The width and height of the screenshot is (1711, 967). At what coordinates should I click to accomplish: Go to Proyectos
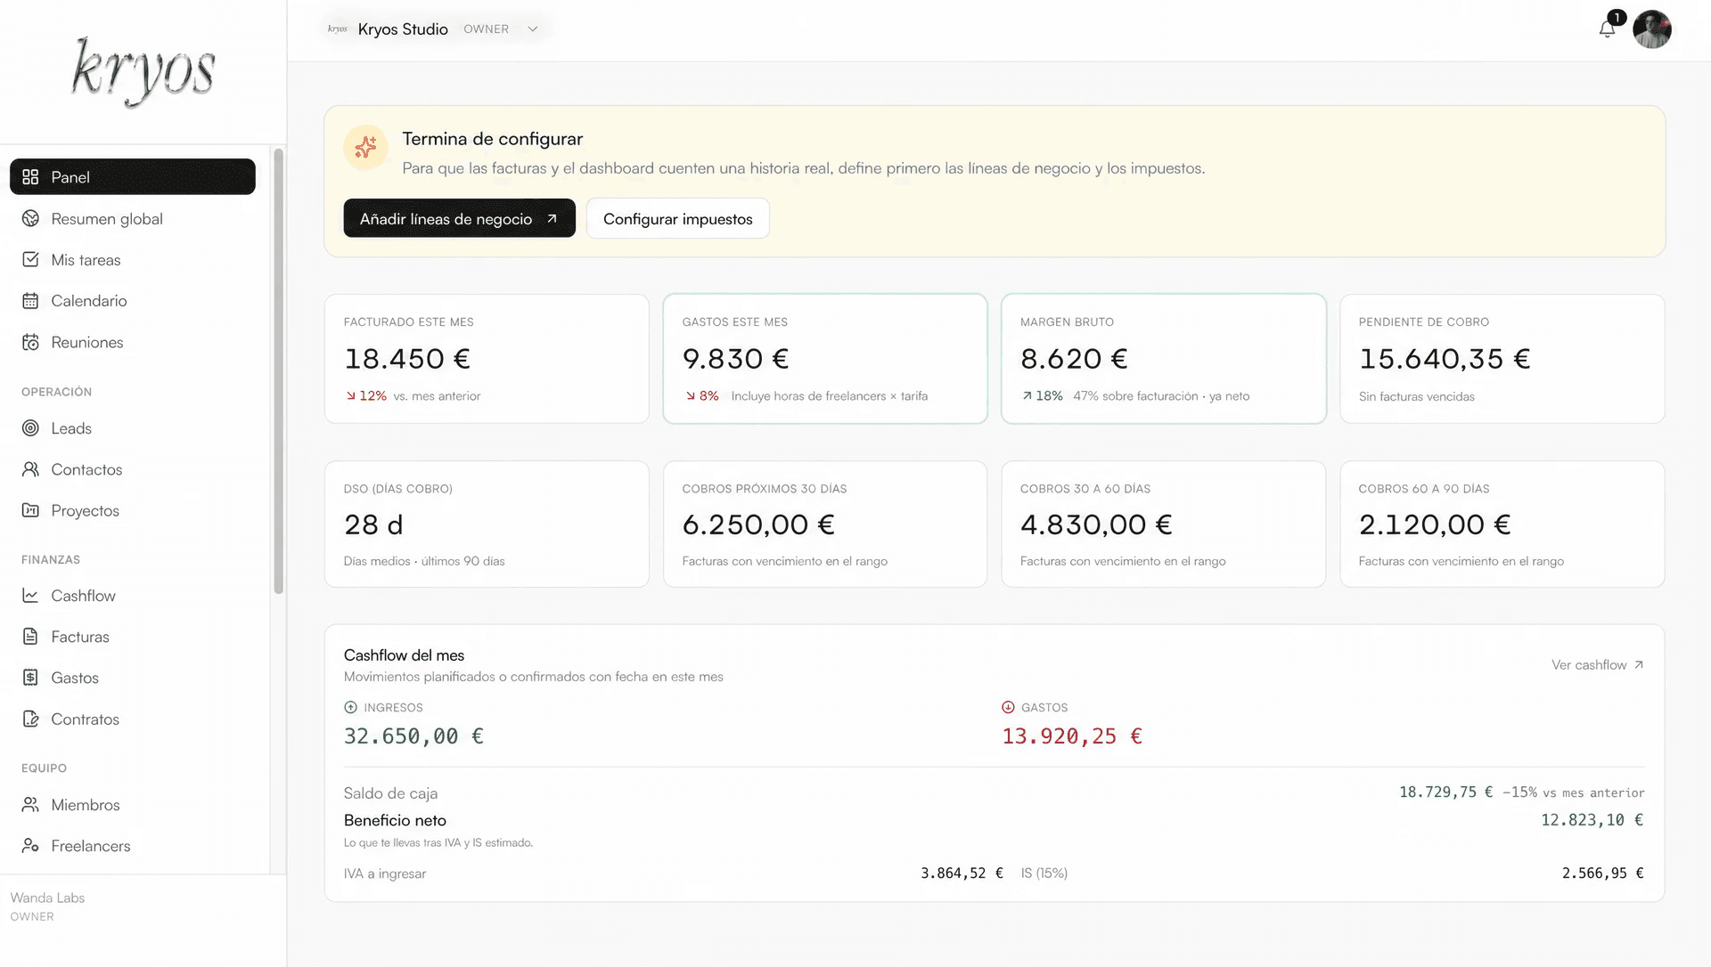pyautogui.click(x=133, y=510)
